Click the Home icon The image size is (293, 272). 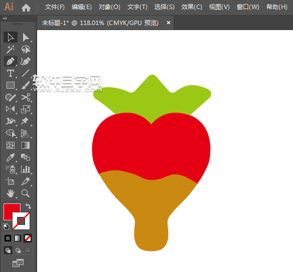point(26,8)
